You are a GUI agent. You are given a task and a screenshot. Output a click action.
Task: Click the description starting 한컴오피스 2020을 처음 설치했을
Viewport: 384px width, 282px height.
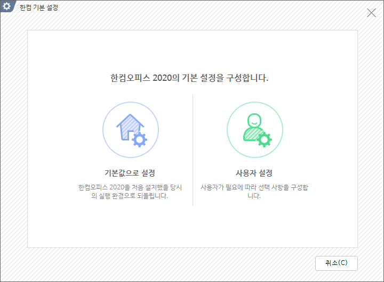(130, 192)
